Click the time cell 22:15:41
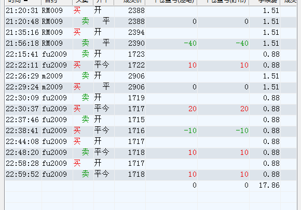 point(22,54)
